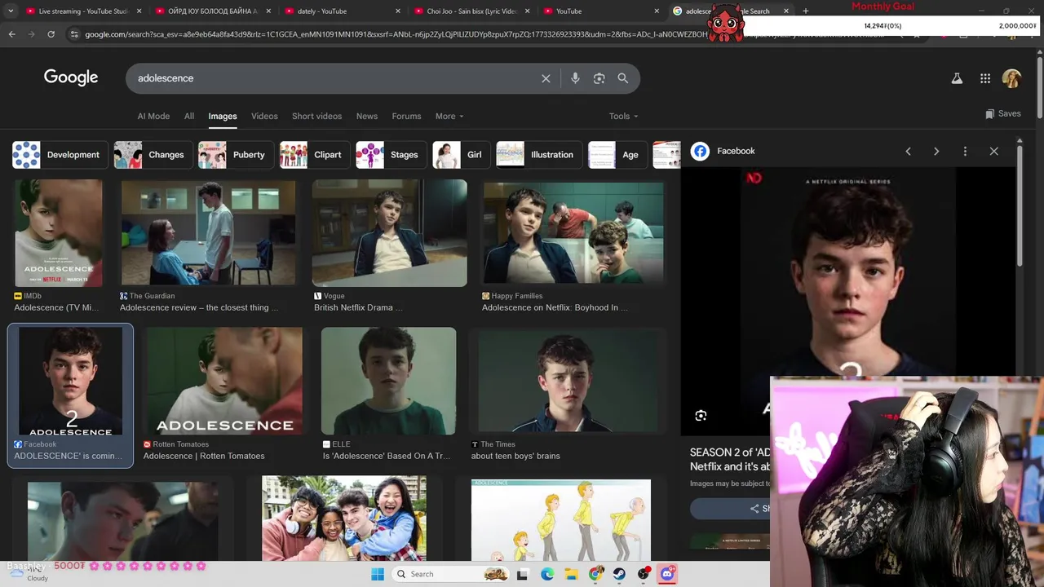Submit search with magnifier icon
1044x587 pixels.
click(x=623, y=78)
